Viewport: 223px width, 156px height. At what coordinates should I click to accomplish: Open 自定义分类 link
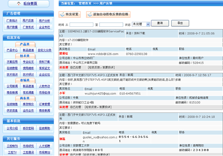[44, 50]
